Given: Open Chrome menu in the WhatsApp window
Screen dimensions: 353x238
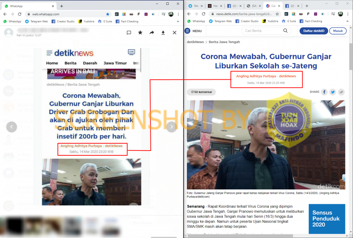Looking at the screenshot, I should click(x=178, y=14).
